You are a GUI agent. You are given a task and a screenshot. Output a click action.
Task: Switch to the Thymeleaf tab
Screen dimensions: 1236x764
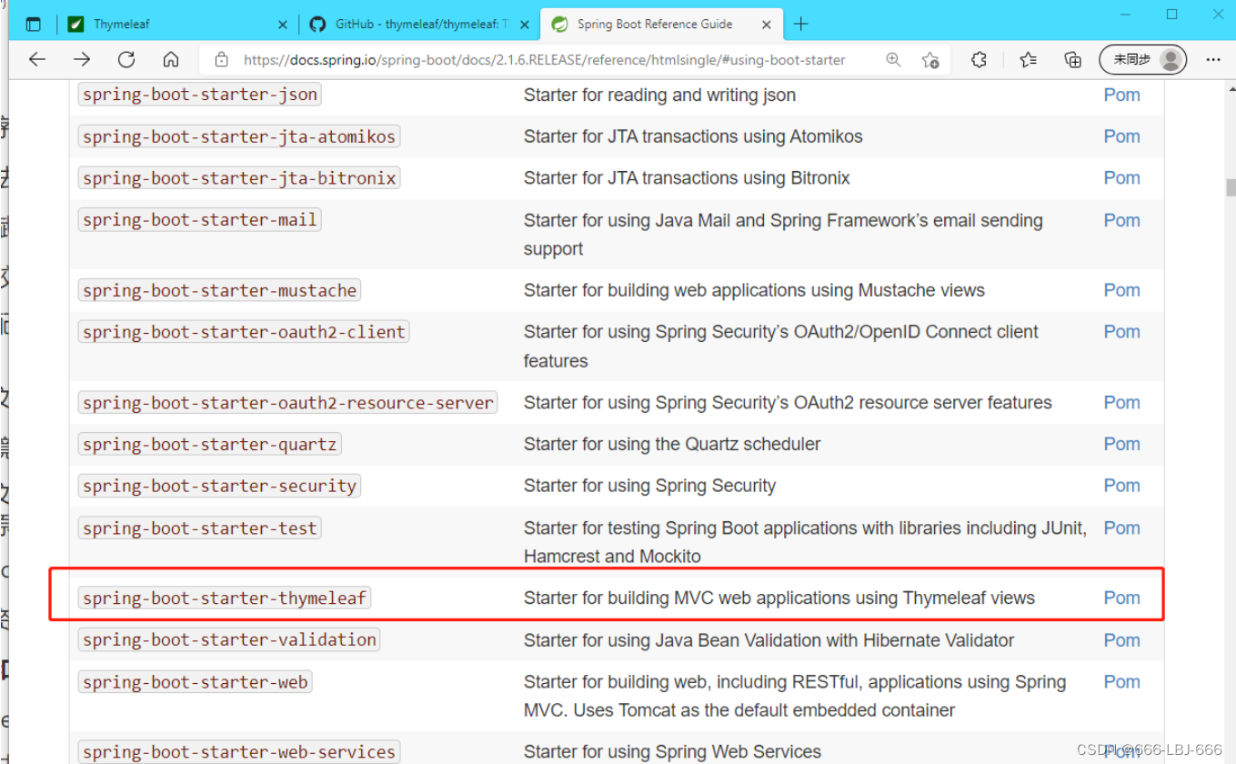[178, 25]
